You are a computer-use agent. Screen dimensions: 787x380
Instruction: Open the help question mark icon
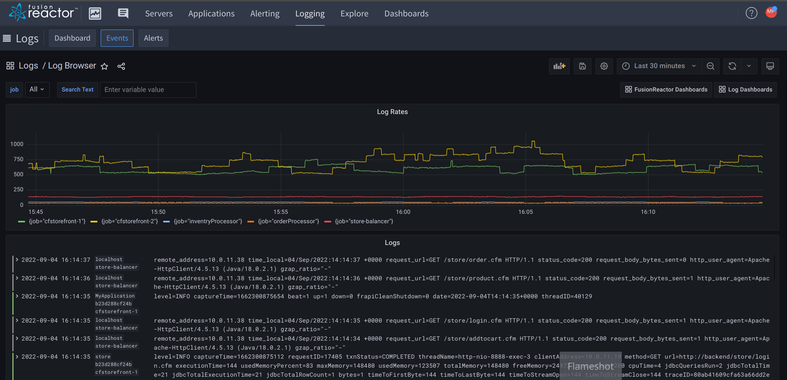(x=751, y=13)
